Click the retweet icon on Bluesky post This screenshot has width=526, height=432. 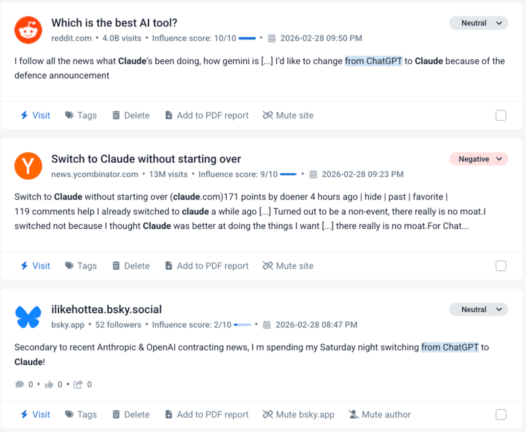[x=78, y=384]
